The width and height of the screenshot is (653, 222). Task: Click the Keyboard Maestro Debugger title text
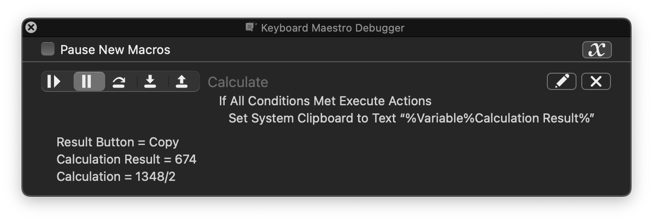pos(333,28)
